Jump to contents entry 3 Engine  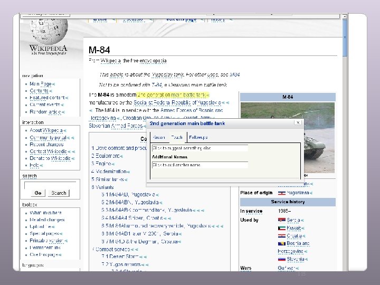tap(101, 164)
